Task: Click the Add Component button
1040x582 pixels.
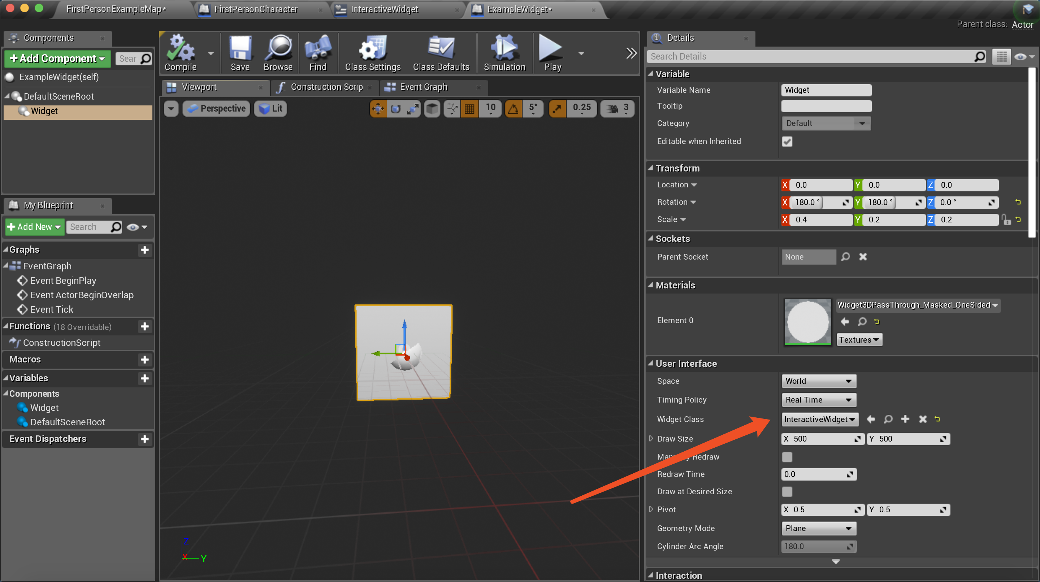Action: point(57,58)
